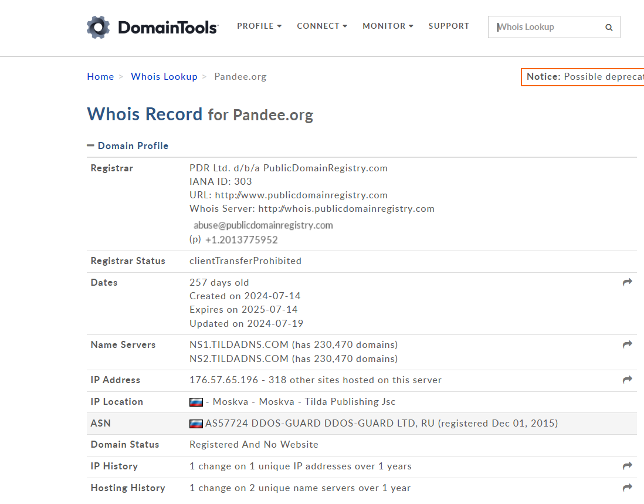Click IP address 176.57.65.196 entry
The image size is (644, 504).
coord(316,380)
